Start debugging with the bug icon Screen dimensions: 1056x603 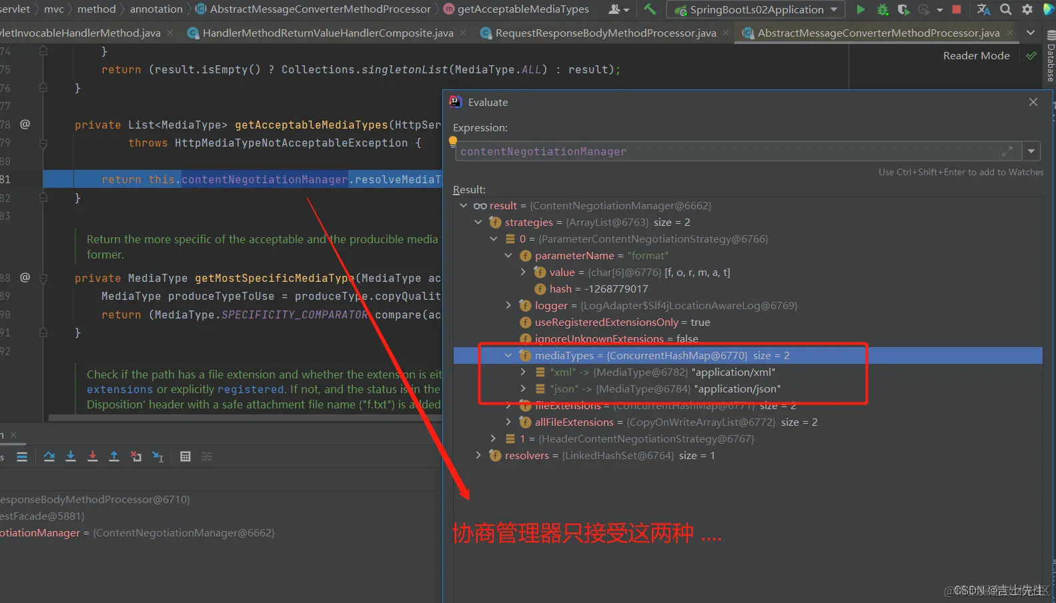[883, 9]
